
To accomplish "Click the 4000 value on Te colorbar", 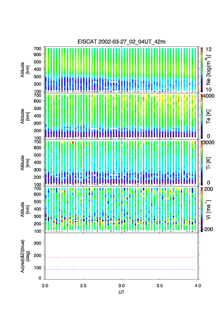I will click(210, 96).
